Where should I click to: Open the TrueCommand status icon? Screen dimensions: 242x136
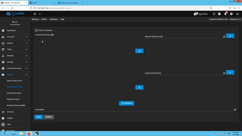pyautogui.click(x=214, y=14)
